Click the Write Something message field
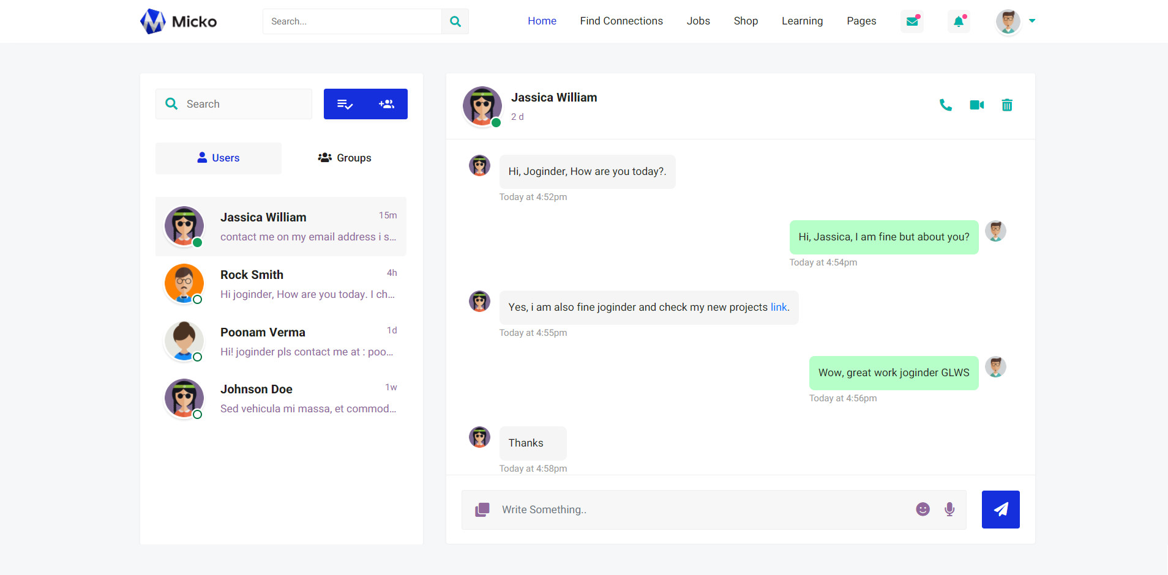Screen dimensions: 1168x575 (x=698, y=510)
